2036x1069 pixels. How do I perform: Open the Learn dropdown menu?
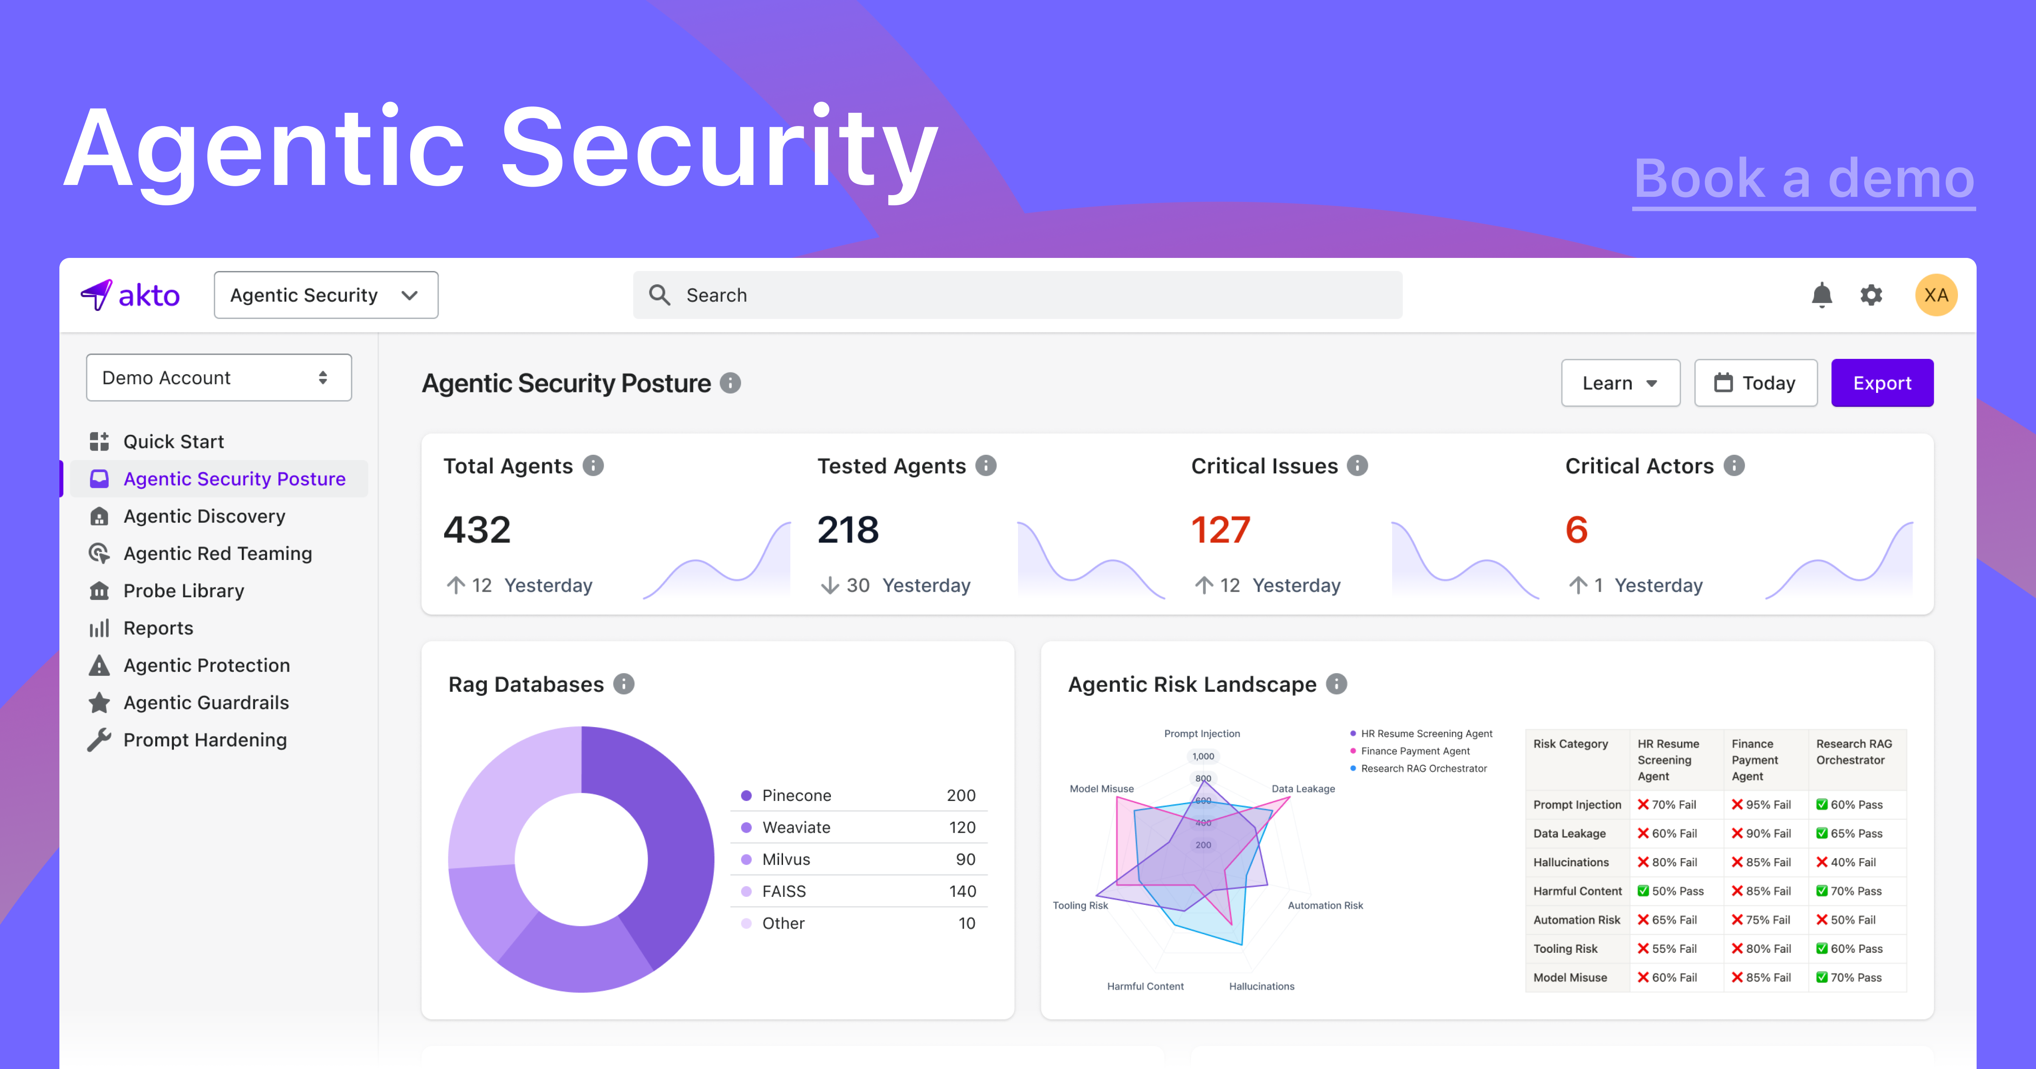tap(1620, 383)
